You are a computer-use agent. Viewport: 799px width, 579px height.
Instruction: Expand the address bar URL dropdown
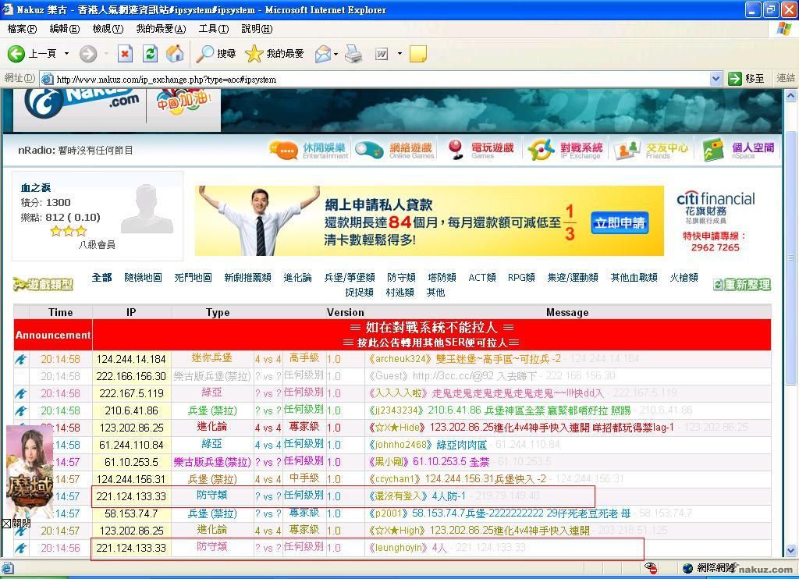pos(716,79)
